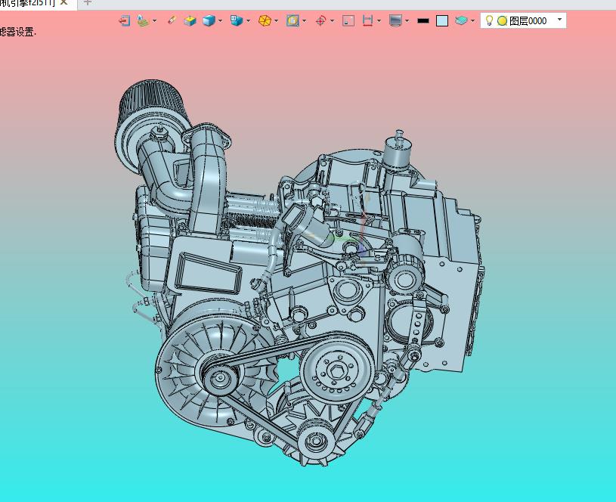Click the shaded blue cube display icon
Image resolution: width=616 pixels, height=502 pixels.
tap(209, 20)
